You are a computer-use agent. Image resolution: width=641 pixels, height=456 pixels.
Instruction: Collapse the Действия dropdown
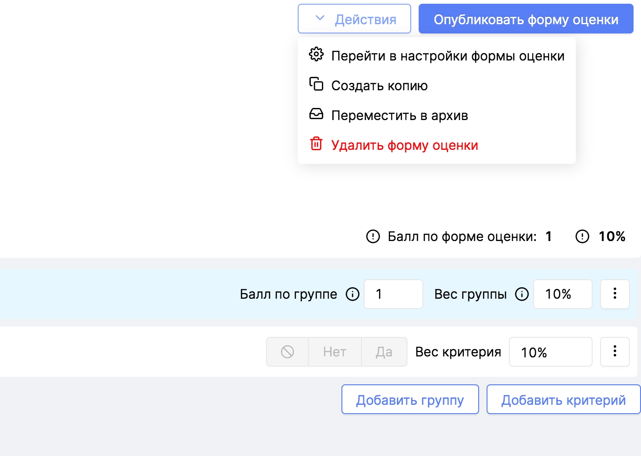[x=354, y=19]
